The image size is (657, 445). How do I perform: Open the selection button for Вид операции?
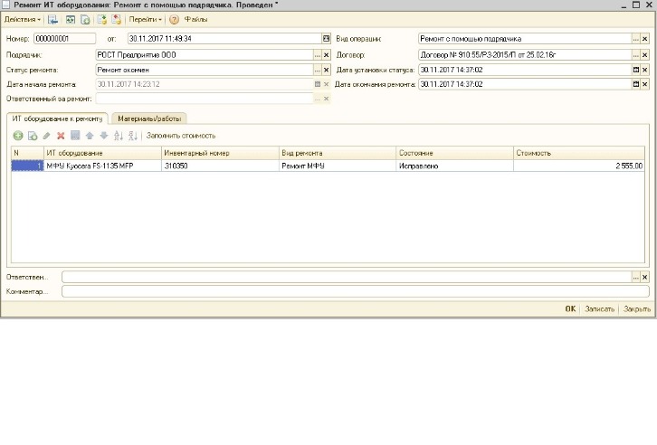[635, 39]
